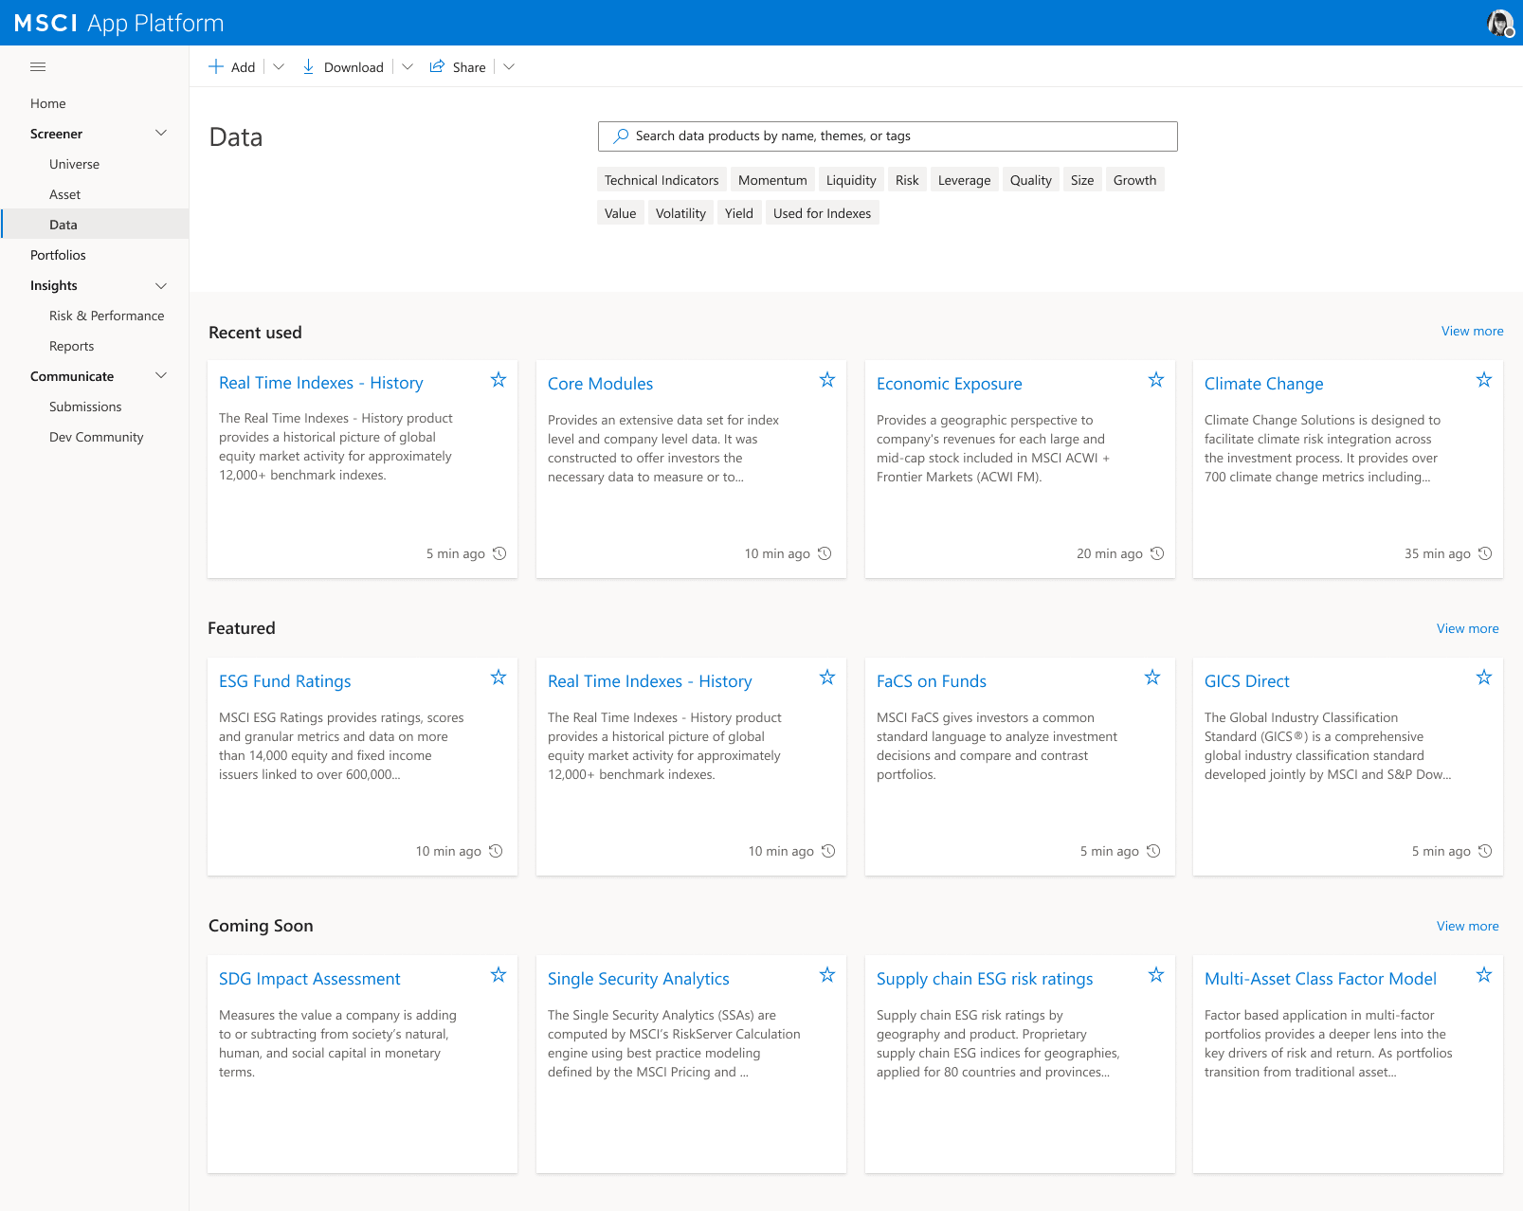
Task: Filter by Size tag
Action: tap(1082, 180)
